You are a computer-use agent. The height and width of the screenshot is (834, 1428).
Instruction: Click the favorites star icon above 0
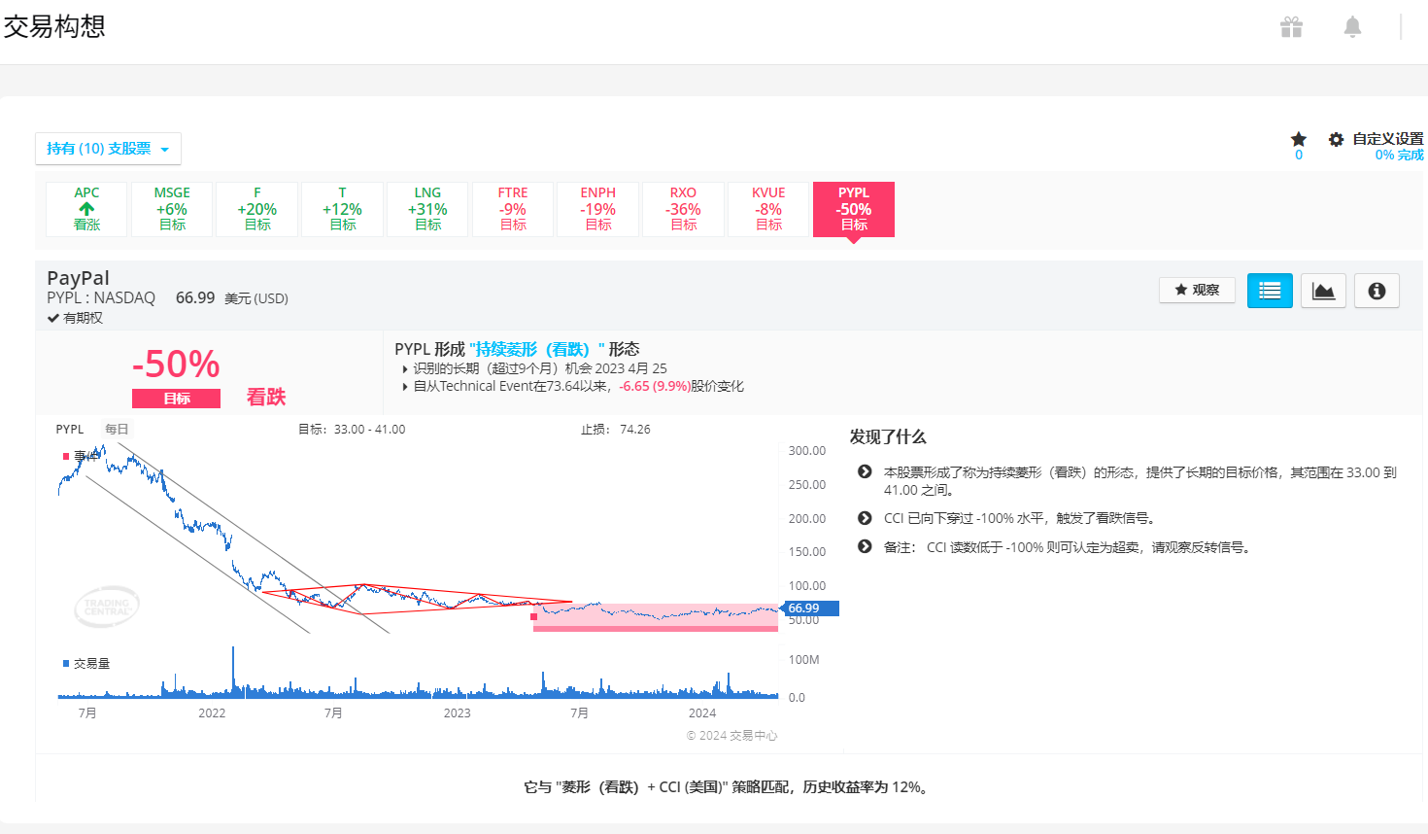(1299, 139)
